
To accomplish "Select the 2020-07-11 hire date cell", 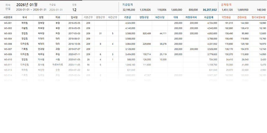I will (74, 54).
